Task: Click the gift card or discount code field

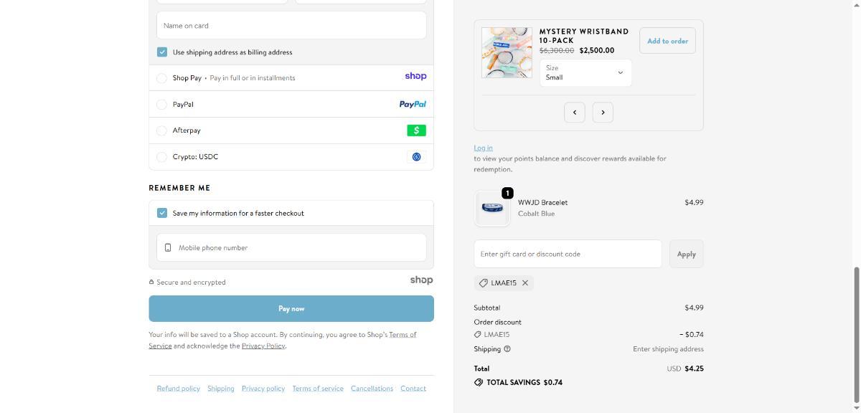Action: [x=567, y=254]
